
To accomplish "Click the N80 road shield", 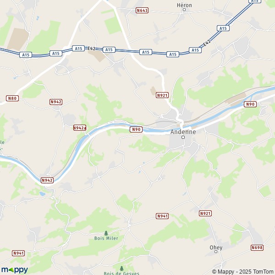I will coord(12,98).
